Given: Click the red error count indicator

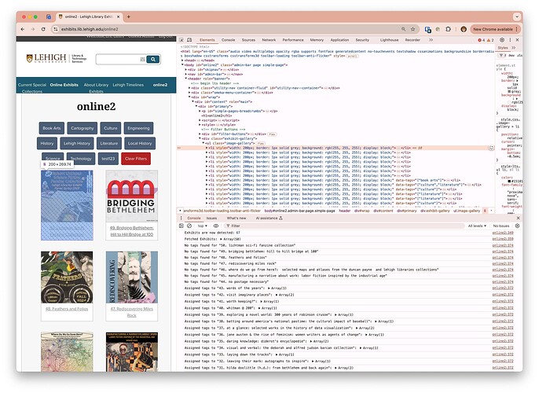Looking at the screenshot, I should (481, 40).
